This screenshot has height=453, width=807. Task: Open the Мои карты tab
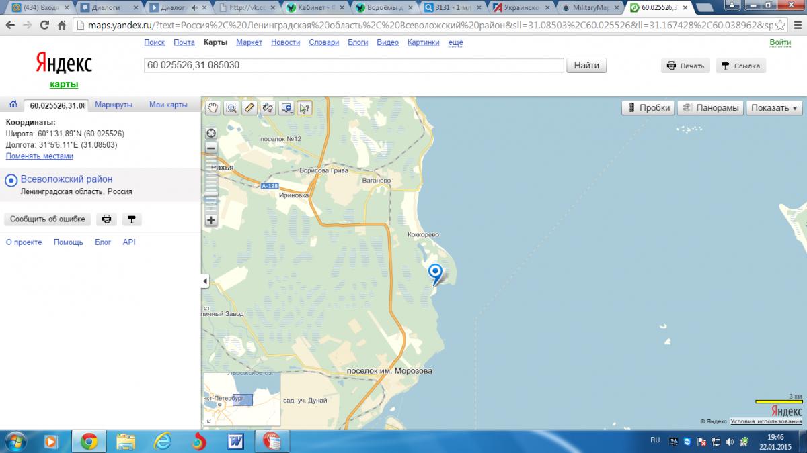tap(168, 105)
